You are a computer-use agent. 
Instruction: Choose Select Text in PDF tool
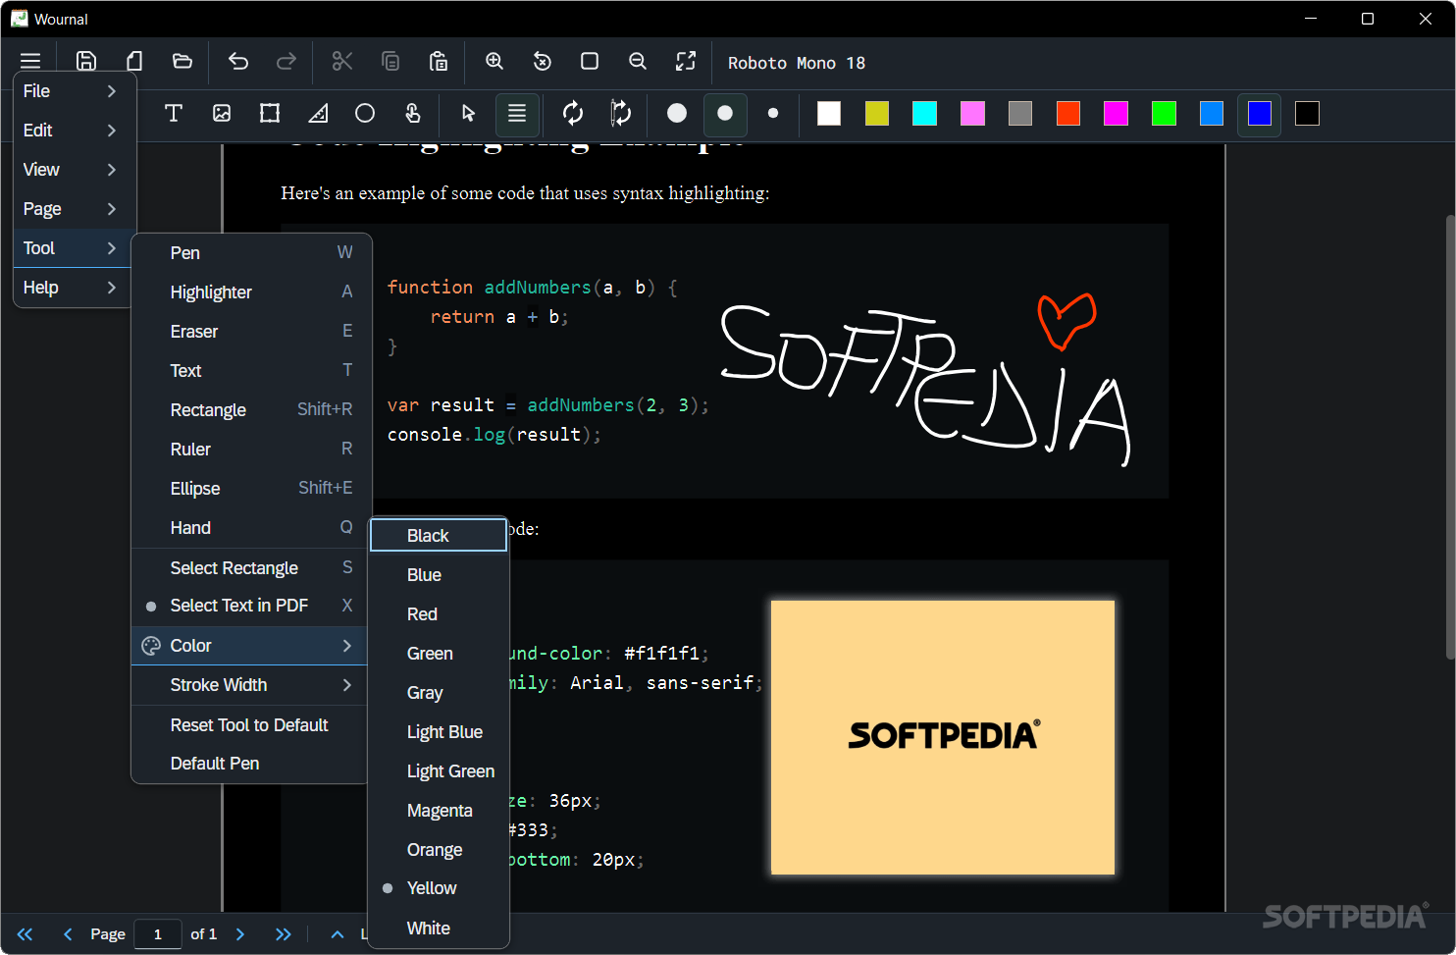[249, 606]
